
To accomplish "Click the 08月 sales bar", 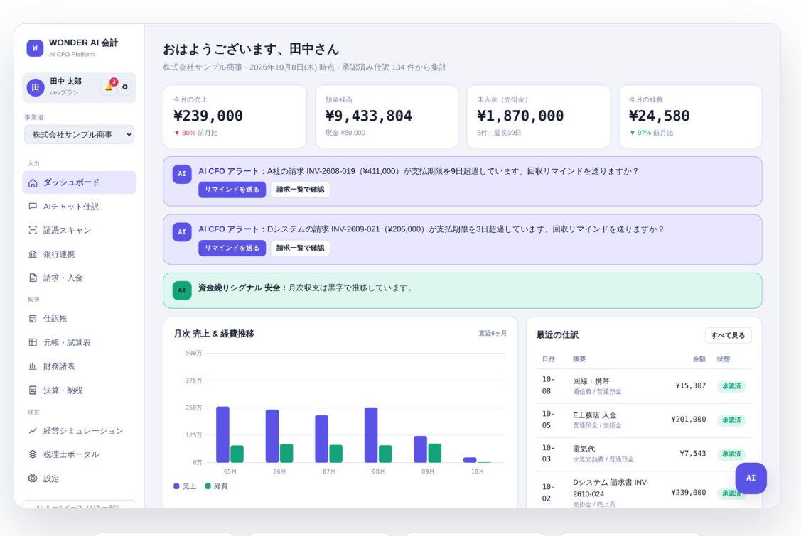I will pos(371,435).
